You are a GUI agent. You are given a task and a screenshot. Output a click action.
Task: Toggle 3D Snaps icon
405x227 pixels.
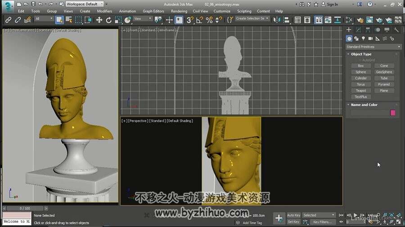190,20
